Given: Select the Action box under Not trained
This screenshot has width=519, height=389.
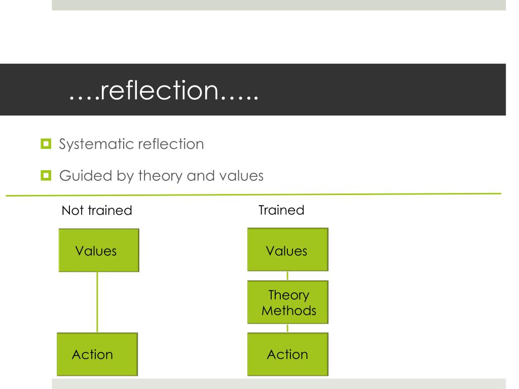Looking at the screenshot, I should [x=97, y=354].
